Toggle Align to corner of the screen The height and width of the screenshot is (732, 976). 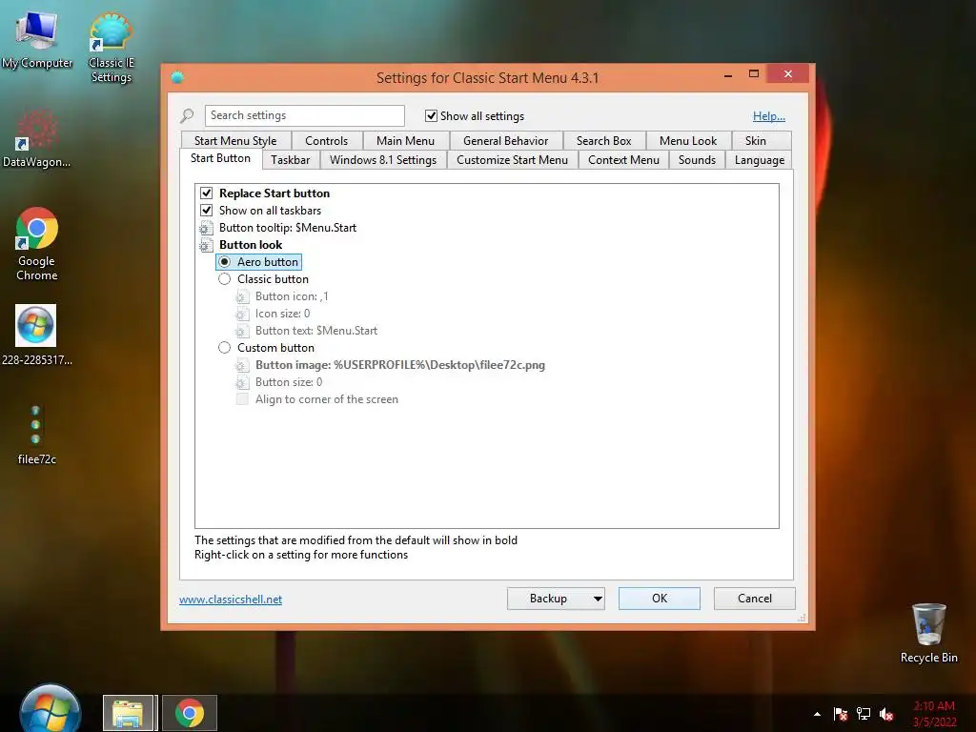(x=242, y=399)
